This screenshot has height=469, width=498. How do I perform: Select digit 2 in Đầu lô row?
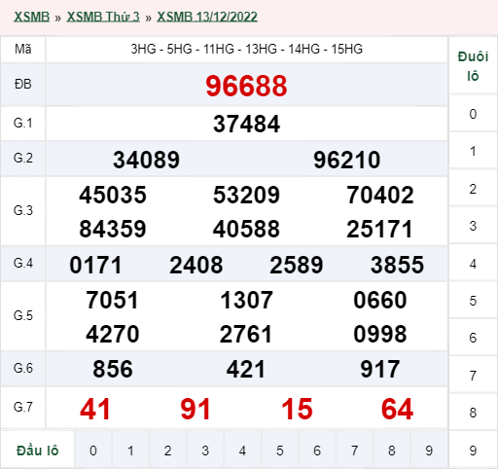[x=168, y=451]
